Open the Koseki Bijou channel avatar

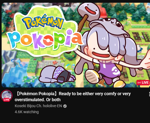7,96
